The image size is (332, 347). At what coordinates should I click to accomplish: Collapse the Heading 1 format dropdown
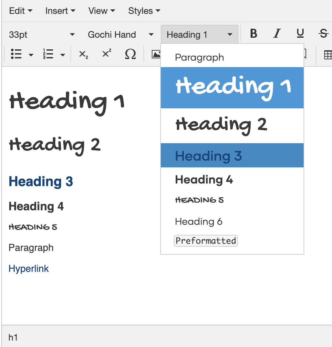click(x=200, y=35)
